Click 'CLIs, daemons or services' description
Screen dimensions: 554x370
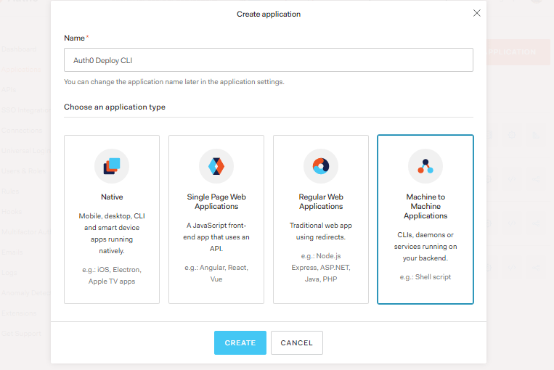(x=425, y=247)
